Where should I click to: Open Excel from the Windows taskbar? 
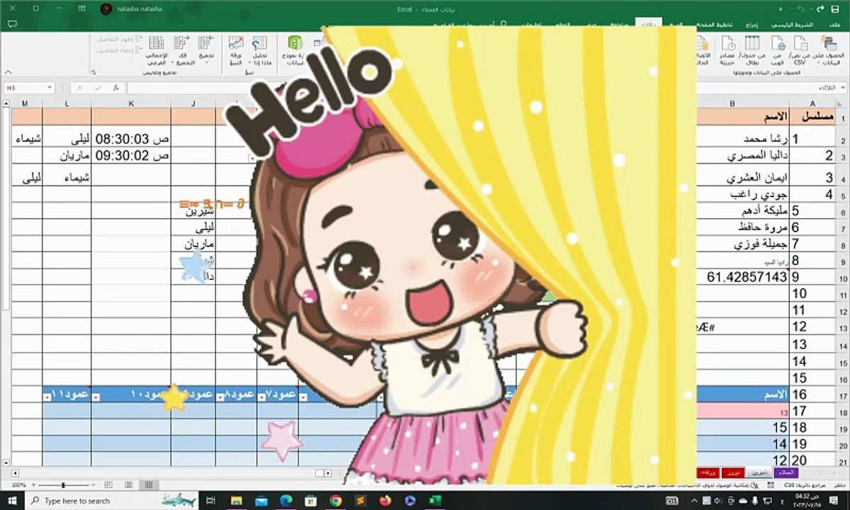click(x=435, y=501)
